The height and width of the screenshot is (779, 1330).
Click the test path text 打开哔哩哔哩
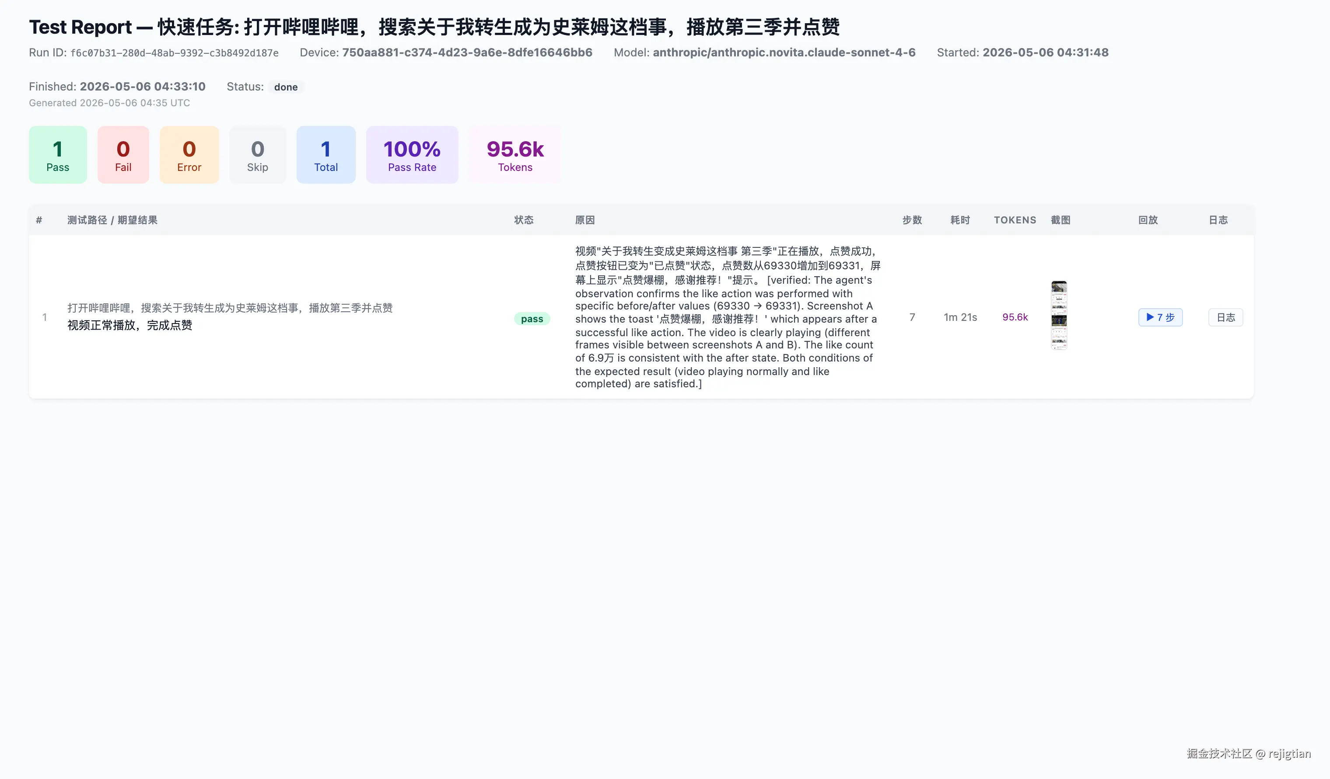(x=230, y=308)
